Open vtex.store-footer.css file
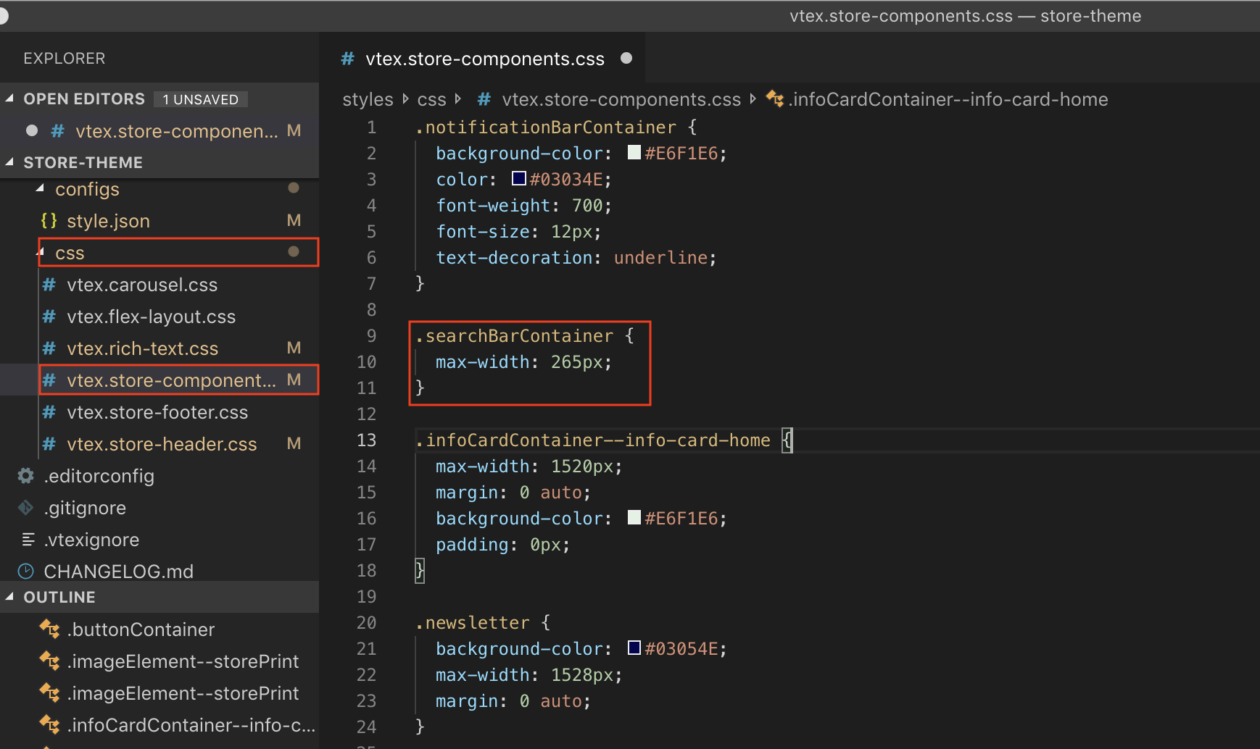1260x749 pixels. coord(157,412)
